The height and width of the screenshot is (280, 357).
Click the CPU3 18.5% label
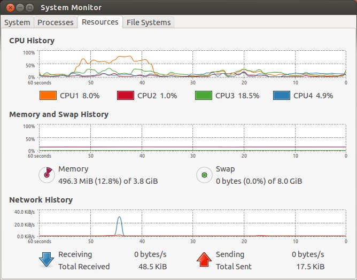237,96
